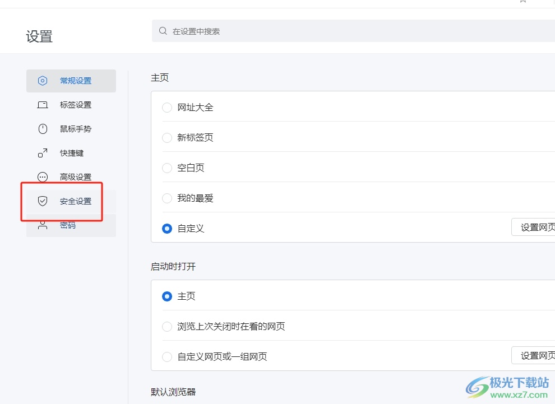
Task: Select 浏览上次关闭时在看的网页 startup radio button
Action: click(167, 327)
